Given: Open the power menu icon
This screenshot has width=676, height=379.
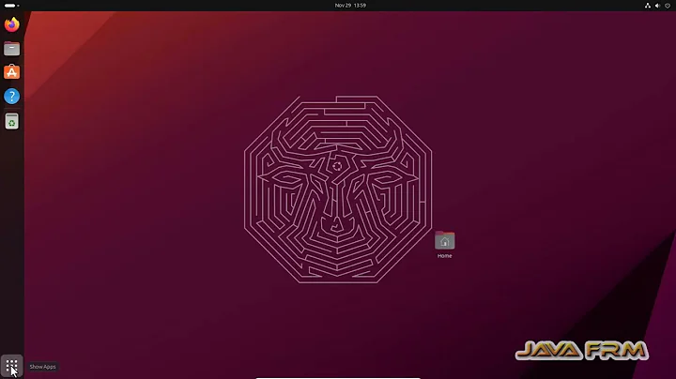Looking at the screenshot, I should [668, 6].
